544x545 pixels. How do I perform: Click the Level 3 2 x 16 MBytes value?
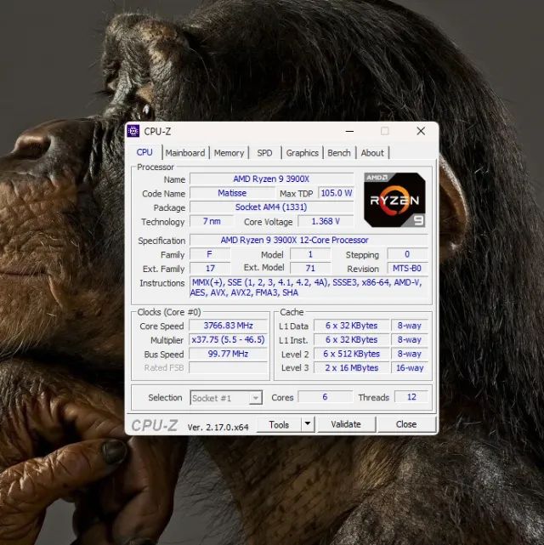[x=352, y=368]
